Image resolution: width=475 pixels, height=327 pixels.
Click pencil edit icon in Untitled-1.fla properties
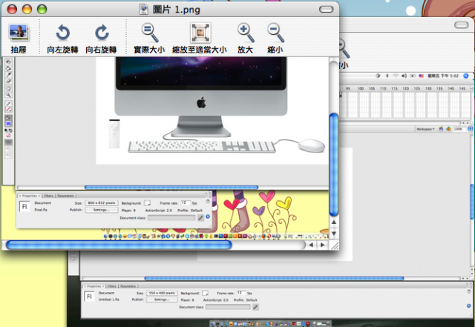click(x=255, y=307)
